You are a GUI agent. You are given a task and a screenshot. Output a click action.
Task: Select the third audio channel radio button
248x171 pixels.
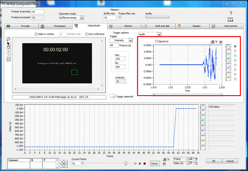click(x=235, y=56)
